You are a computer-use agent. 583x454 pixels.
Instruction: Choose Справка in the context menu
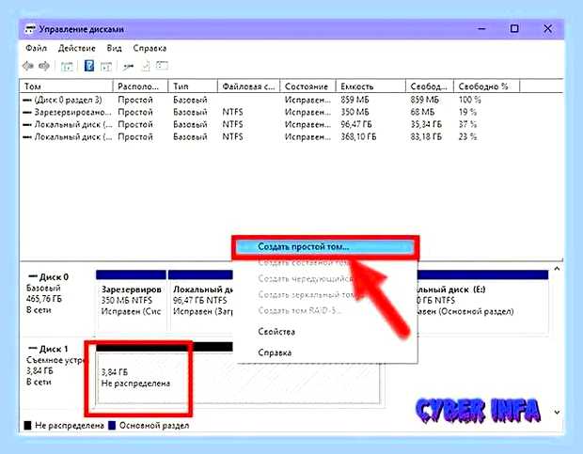point(275,352)
